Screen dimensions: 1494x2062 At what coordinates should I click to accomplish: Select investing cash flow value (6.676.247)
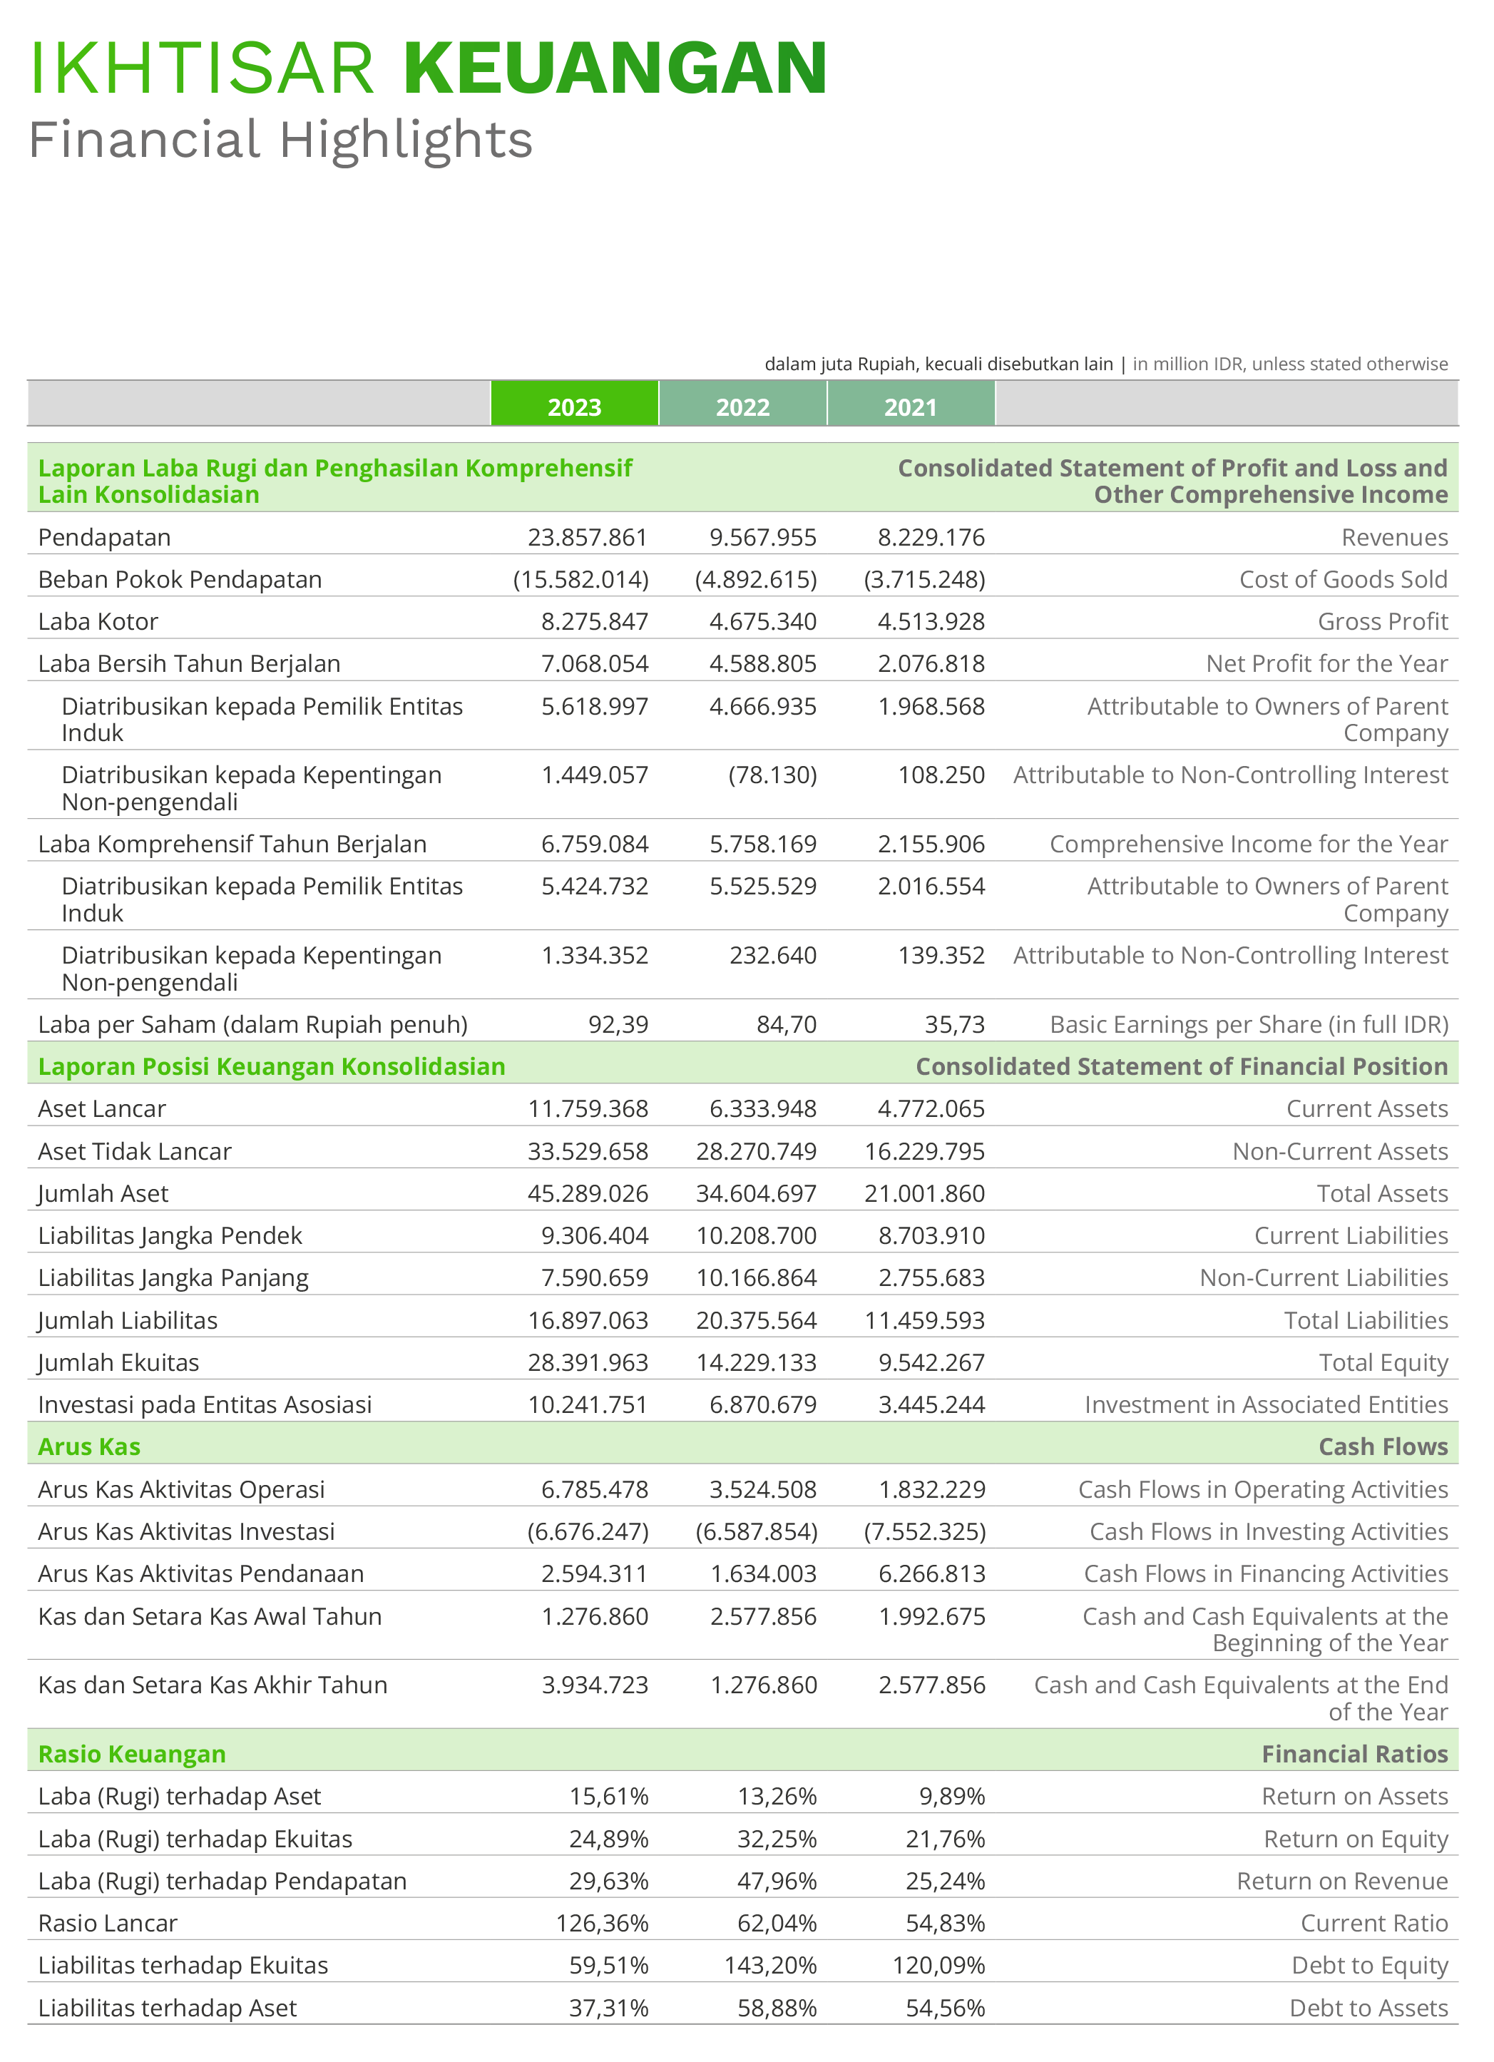coord(588,1532)
